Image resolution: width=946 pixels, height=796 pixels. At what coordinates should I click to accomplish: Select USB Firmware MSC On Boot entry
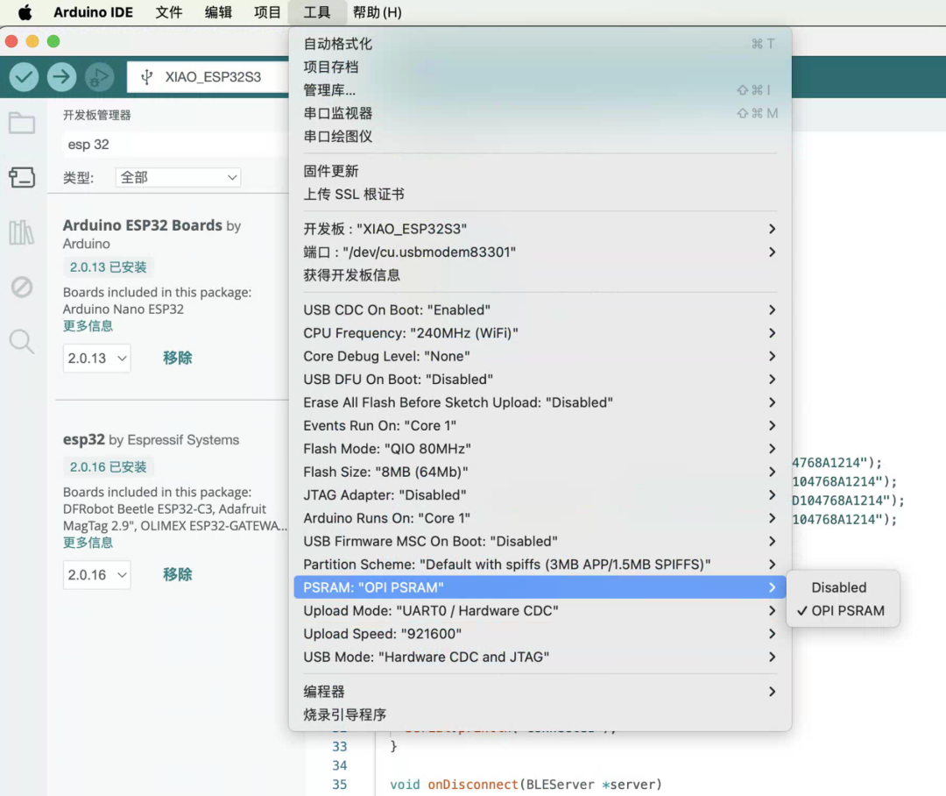pyautogui.click(x=540, y=541)
